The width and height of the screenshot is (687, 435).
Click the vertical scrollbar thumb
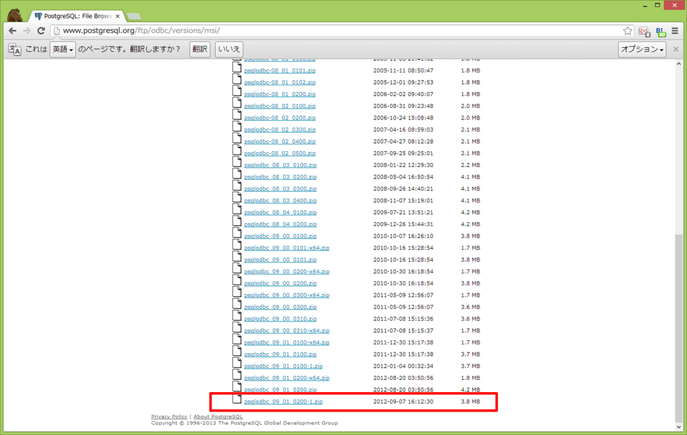(x=679, y=327)
